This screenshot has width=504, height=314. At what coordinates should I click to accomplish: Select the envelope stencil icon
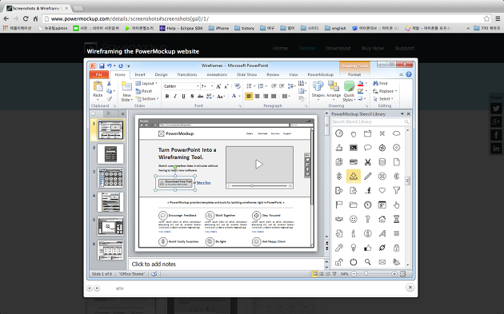tap(382, 262)
